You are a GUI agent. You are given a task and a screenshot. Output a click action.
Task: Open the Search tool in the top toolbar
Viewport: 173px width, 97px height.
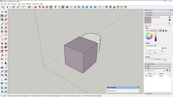3,7
